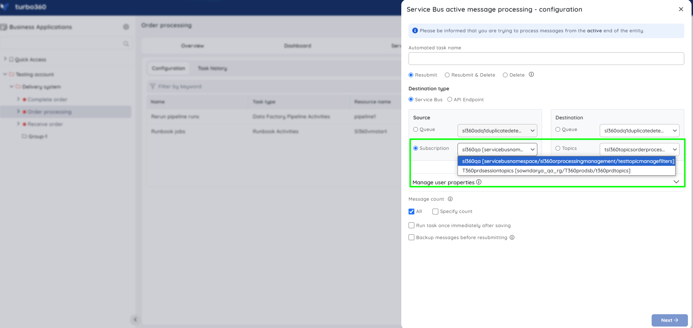Check Run task once immediately after saving
The height and width of the screenshot is (328, 693).
coord(411,225)
